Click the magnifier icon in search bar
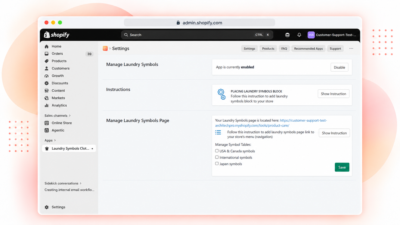The height and width of the screenshot is (225, 400). click(x=126, y=35)
